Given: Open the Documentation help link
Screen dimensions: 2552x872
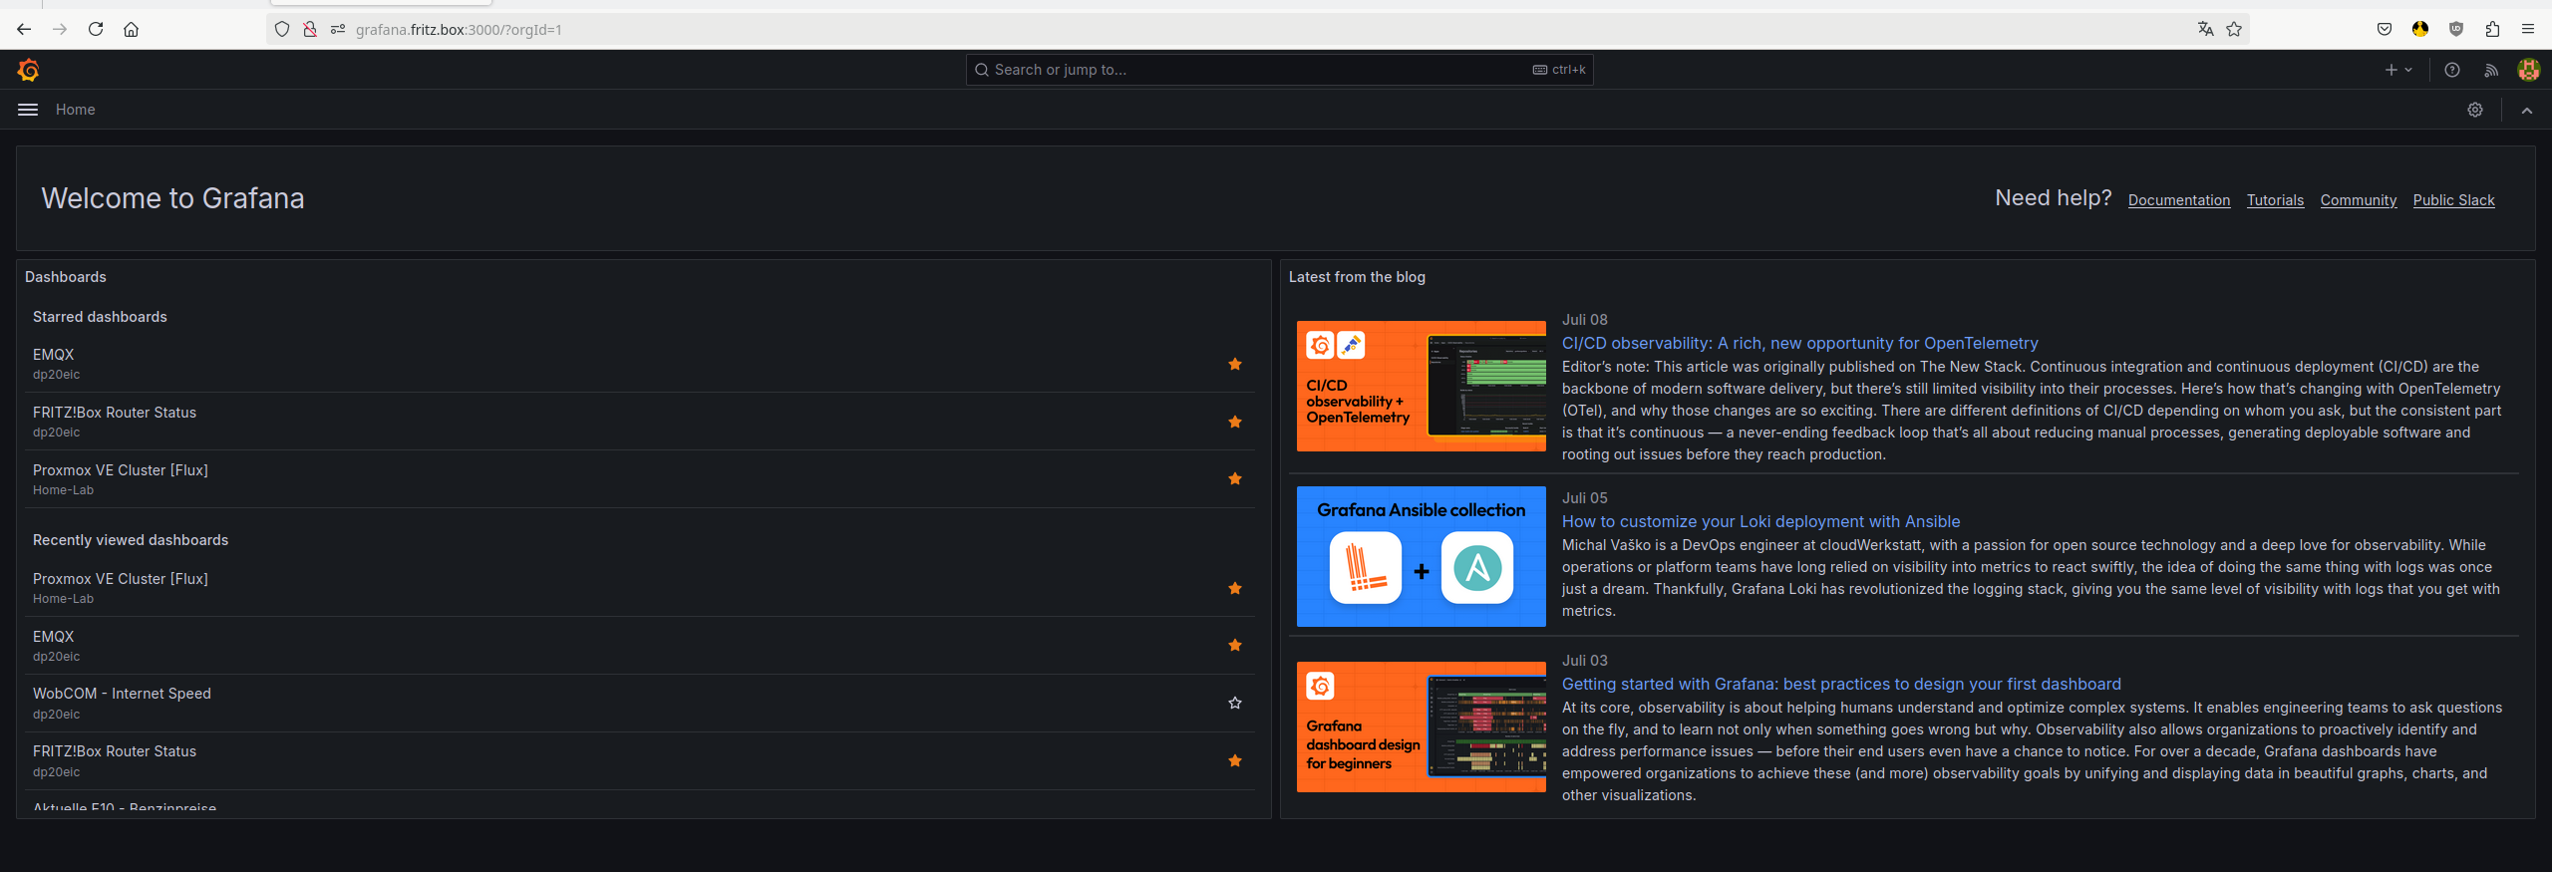Looking at the screenshot, I should (2179, 200).
